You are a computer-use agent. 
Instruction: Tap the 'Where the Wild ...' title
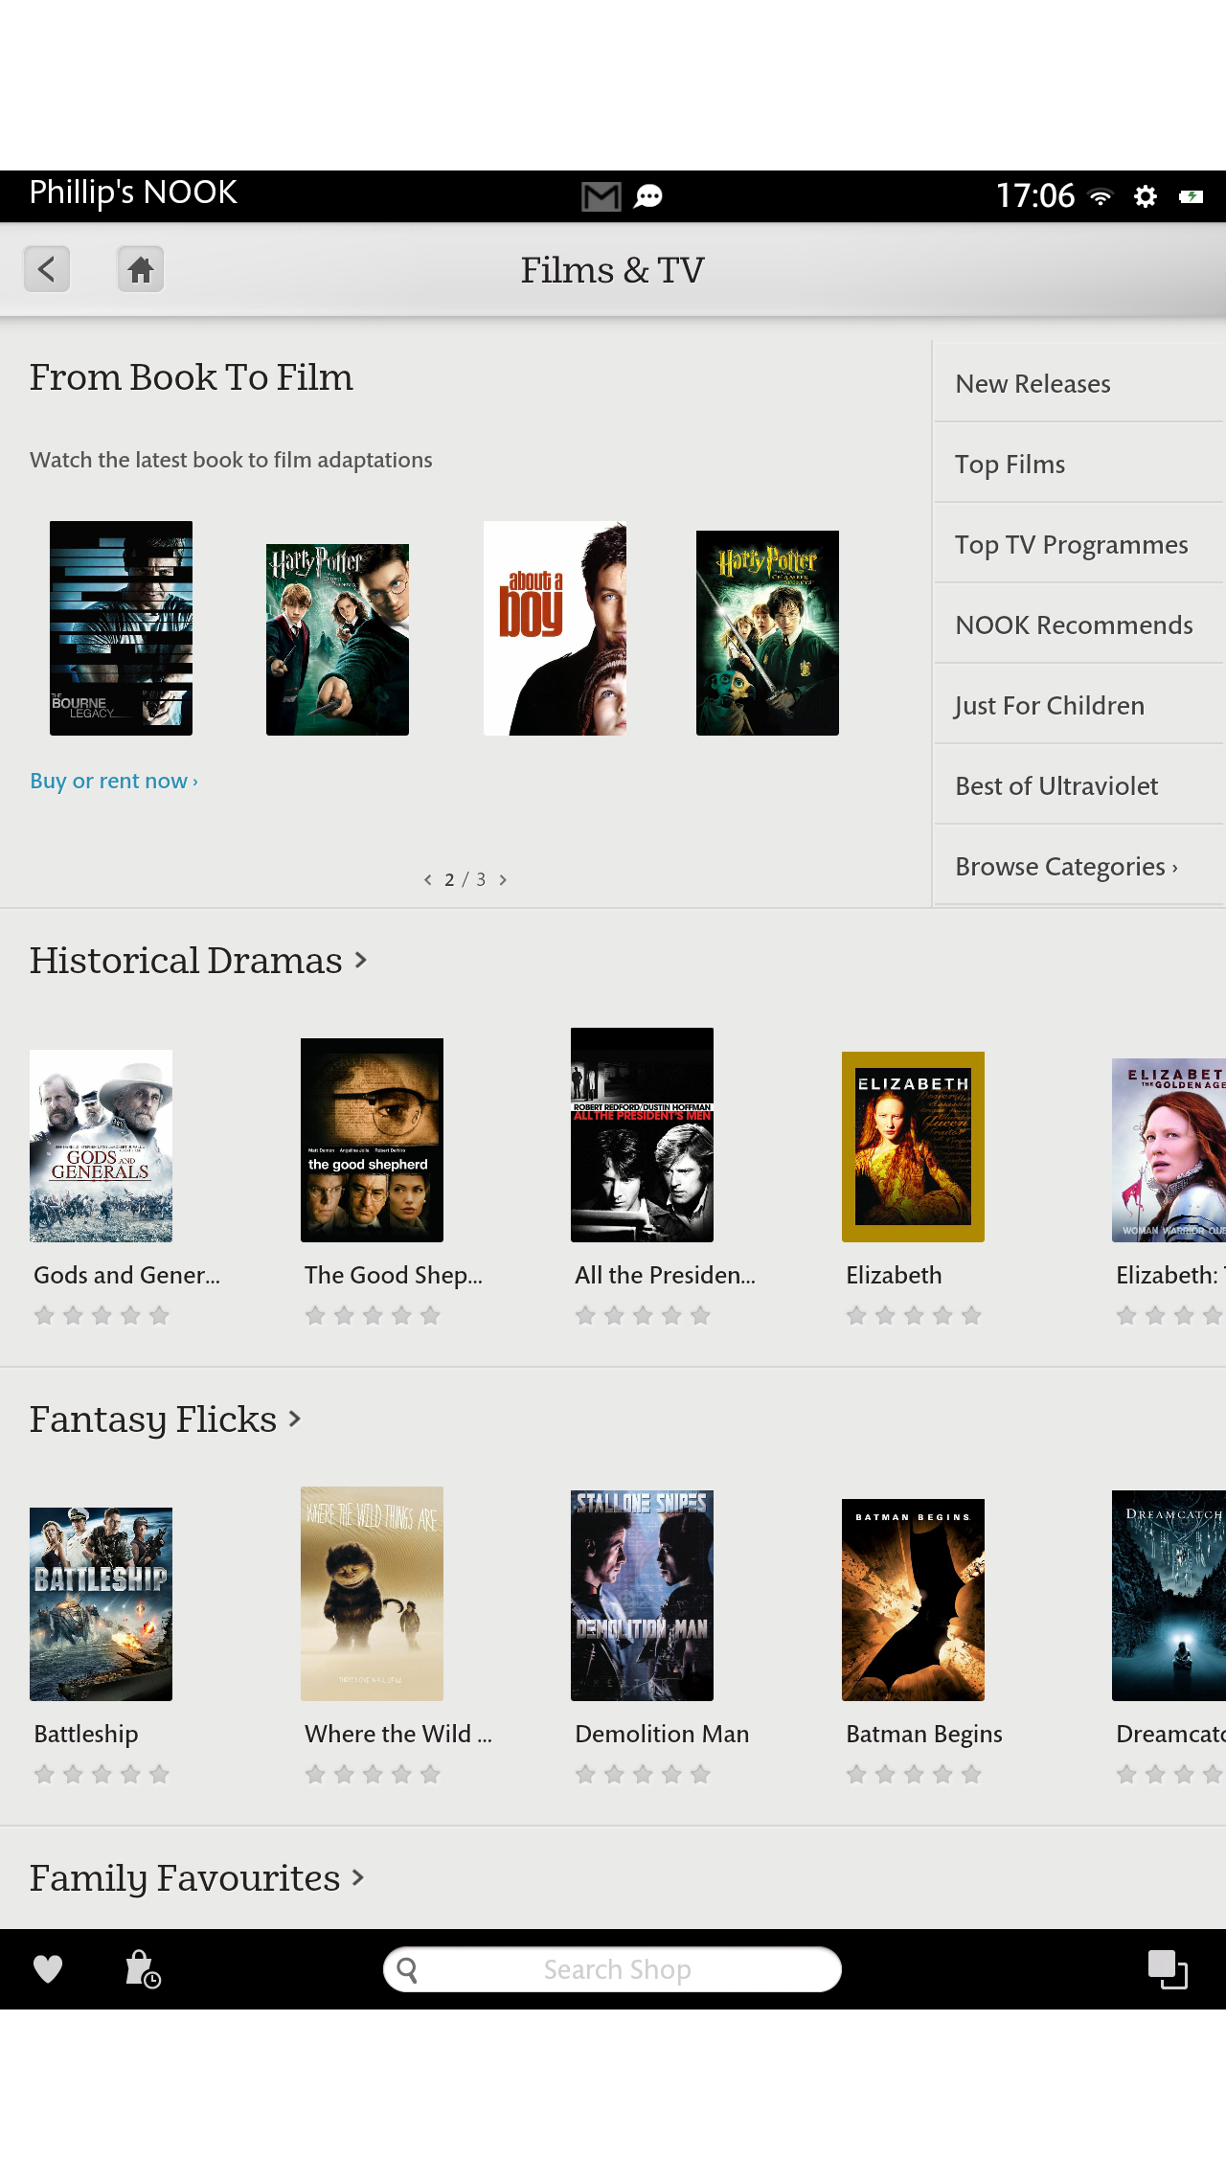pos(398,1734)
